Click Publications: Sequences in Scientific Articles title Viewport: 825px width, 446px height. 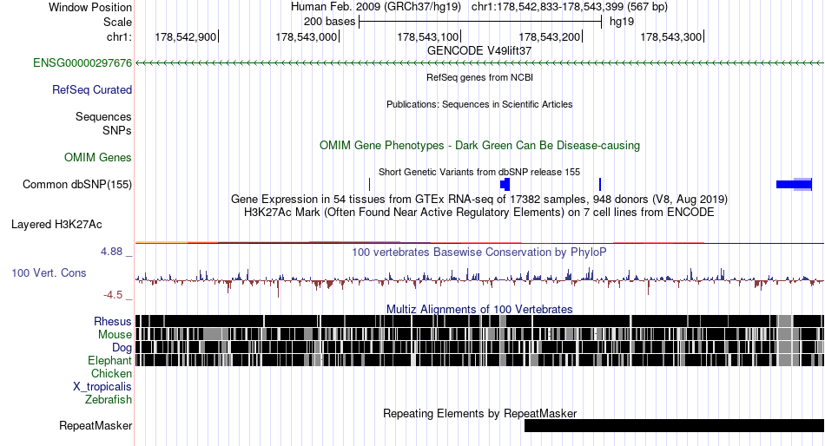tap(479, 104)
